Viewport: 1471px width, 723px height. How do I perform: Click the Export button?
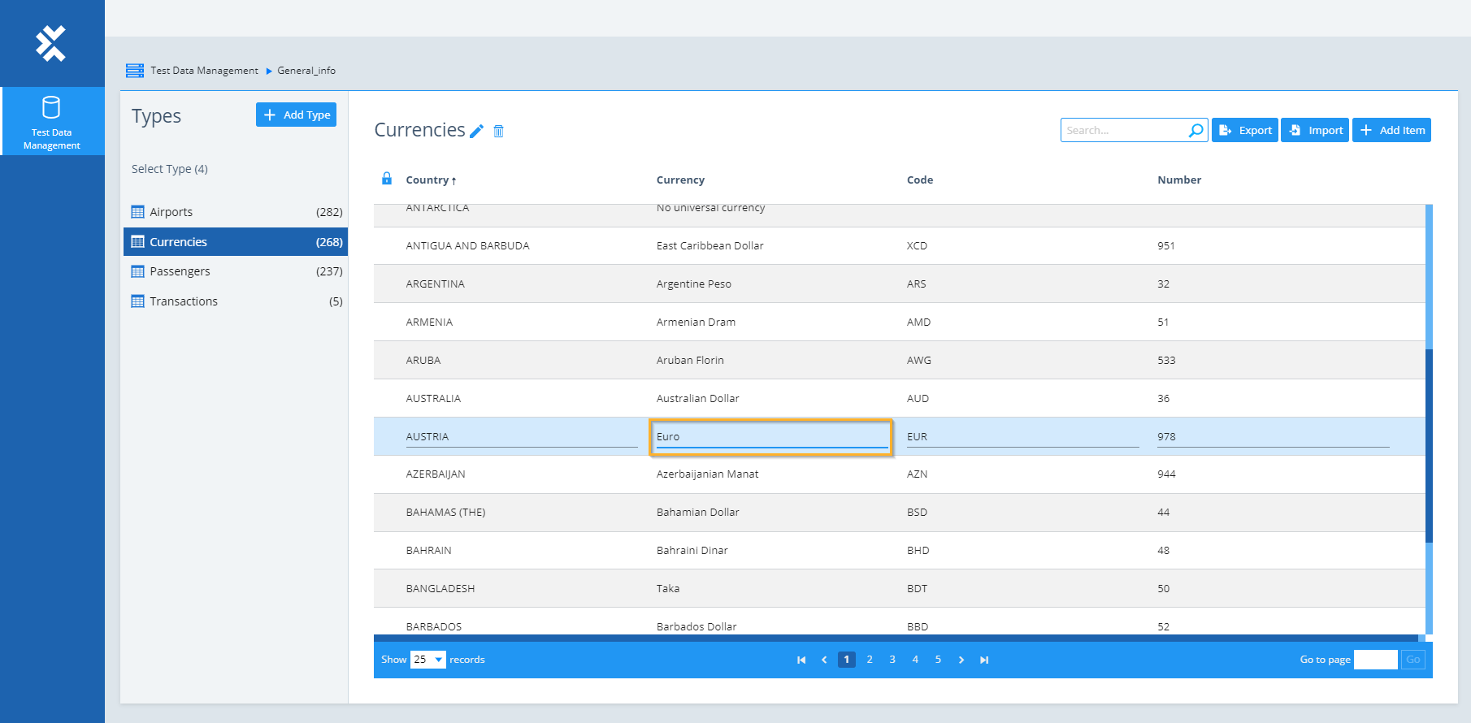1245,130
